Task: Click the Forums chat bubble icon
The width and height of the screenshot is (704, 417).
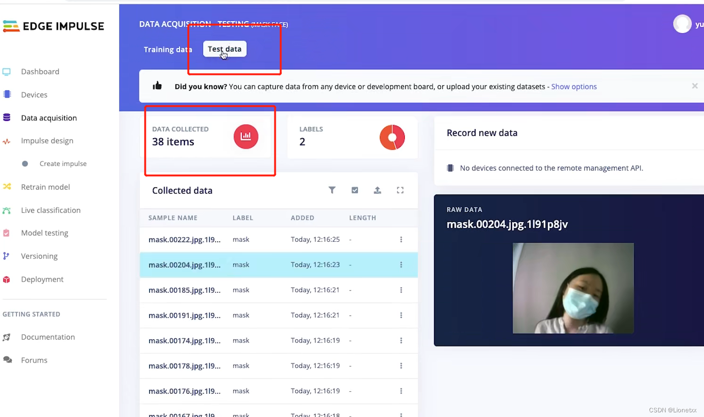Action: [x=7, y=360]
